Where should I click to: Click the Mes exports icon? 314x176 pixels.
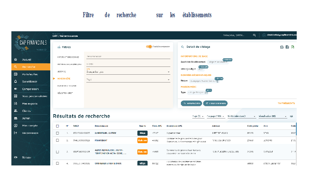pyautogui.click(x=16, y=104)
